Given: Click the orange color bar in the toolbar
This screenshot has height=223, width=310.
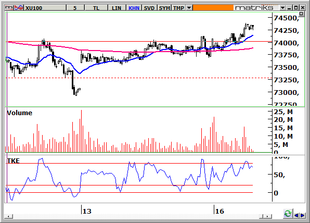Looking at the screenshot, I should tap(213, 8).
